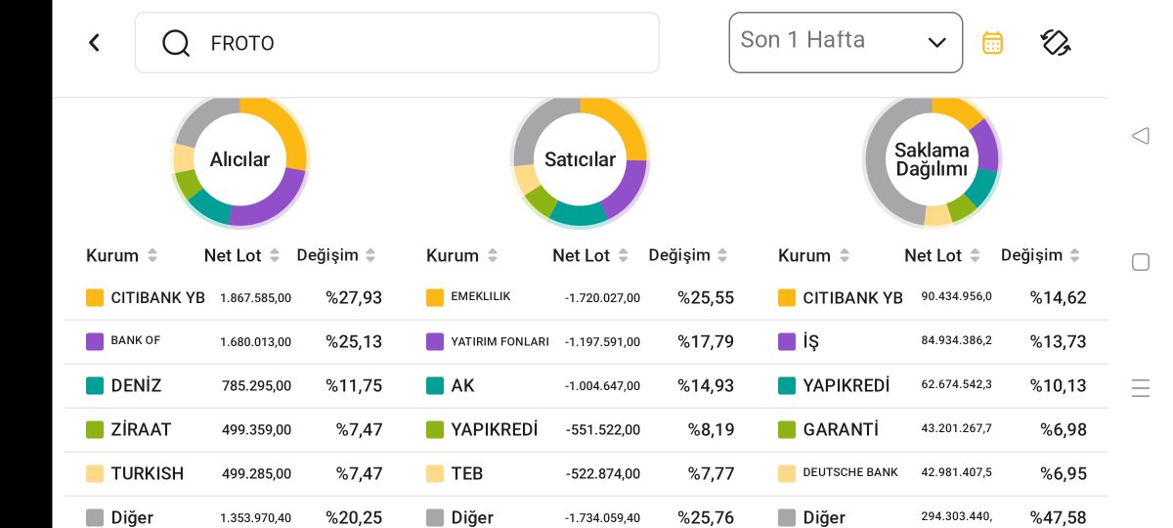Screen dimensions: 1173x528
Task: Tap the screen rotate icon
Action: tap(1056, 42)
